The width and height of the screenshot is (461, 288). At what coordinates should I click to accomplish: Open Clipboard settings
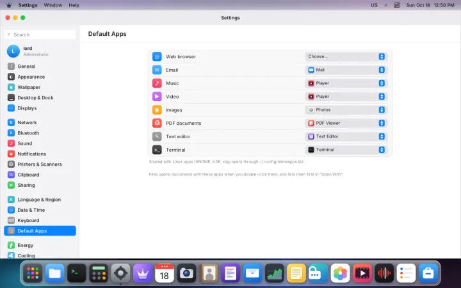[x=40, y=175]
